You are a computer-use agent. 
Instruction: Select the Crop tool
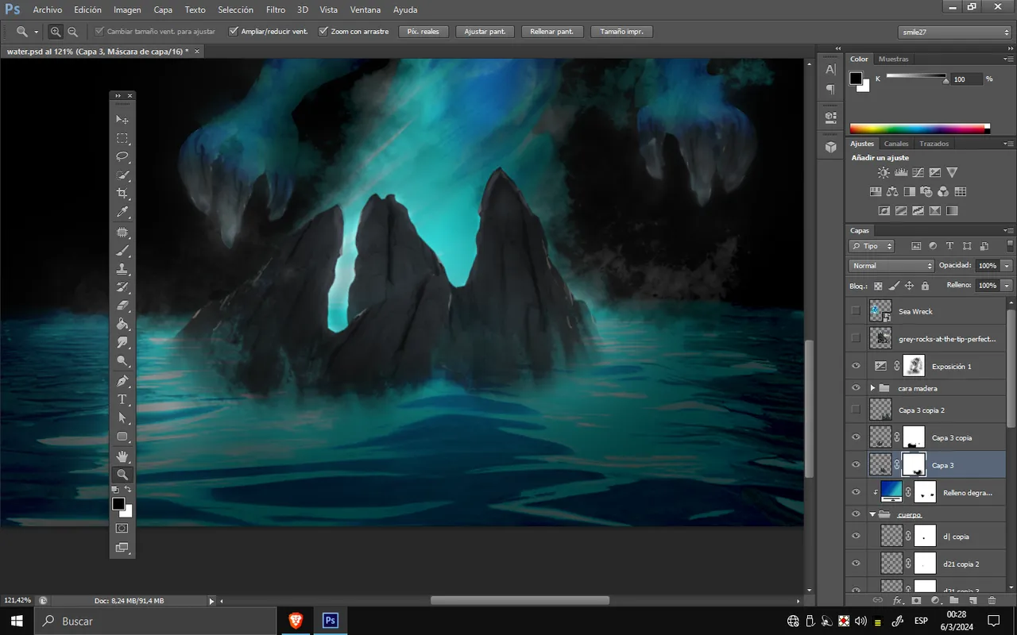122,194
